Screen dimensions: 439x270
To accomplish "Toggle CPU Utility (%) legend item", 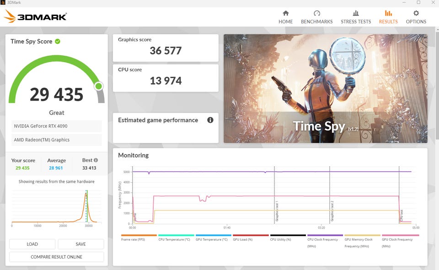I will (x=288, y=238).
